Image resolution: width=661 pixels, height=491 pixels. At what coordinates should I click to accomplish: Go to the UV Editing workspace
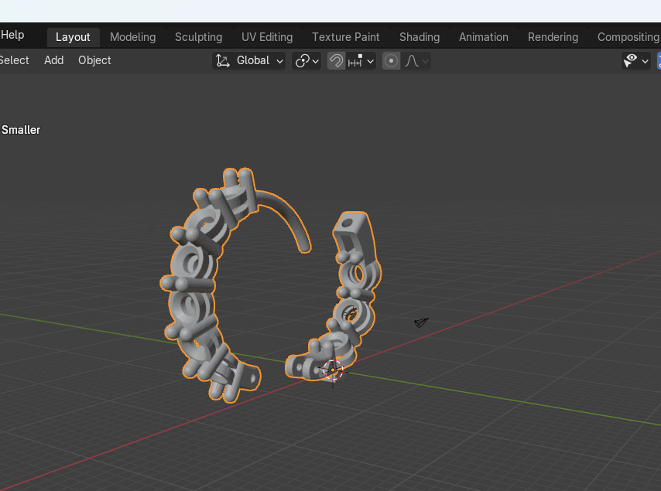pyautogui.click(x=266, y=37)
